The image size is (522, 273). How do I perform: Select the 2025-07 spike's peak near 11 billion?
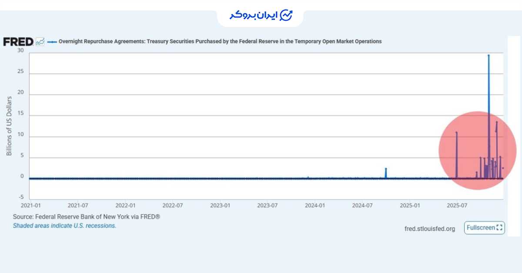[x=456, y=133]
